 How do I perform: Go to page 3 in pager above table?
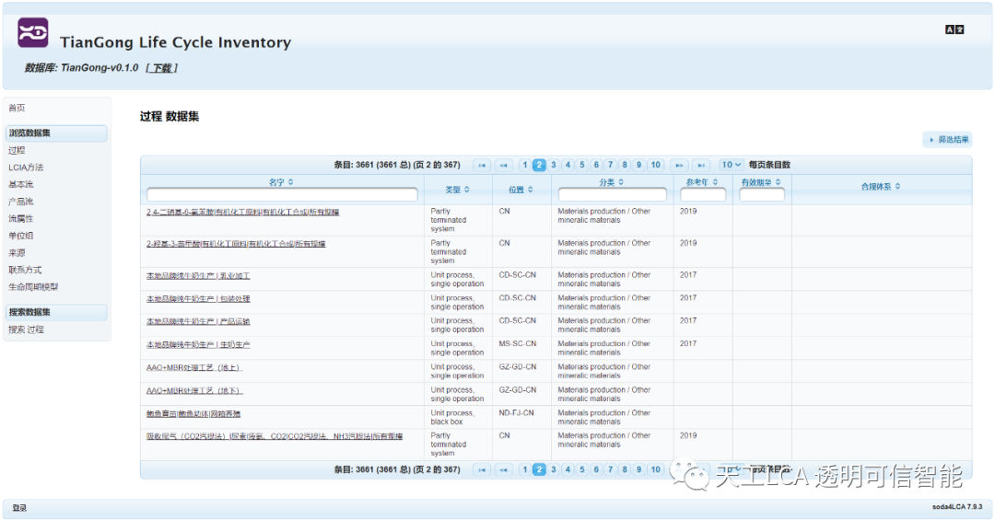[x=554, y=165]
